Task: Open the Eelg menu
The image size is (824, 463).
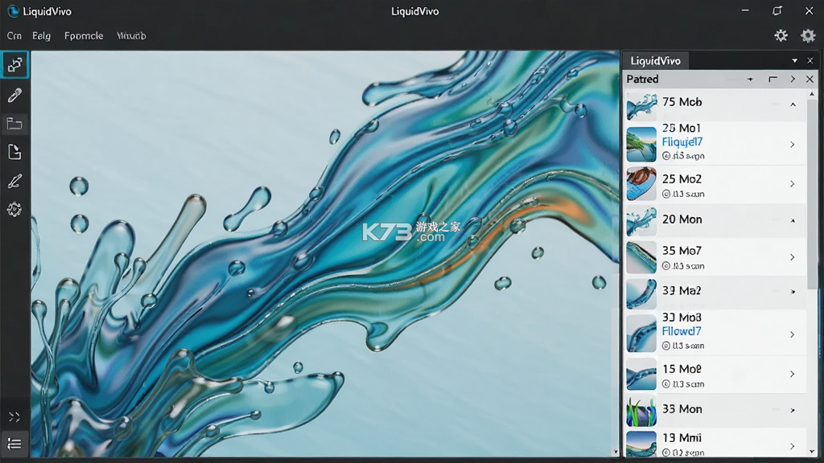Action: tap(41, 35)
